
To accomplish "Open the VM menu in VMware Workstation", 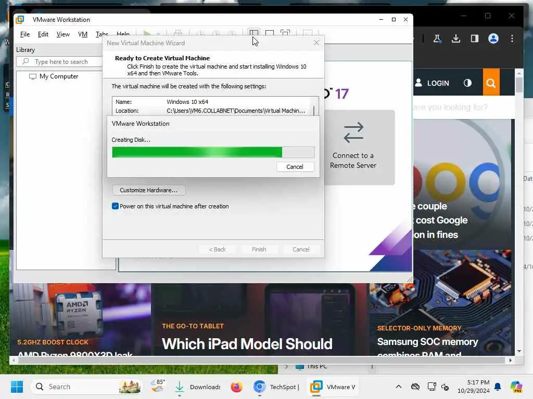I will [x=83, y=34].
